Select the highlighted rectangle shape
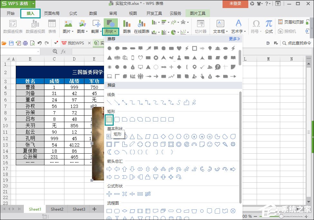Viewport: 314px width, 220px height. [x=109, y=120]
